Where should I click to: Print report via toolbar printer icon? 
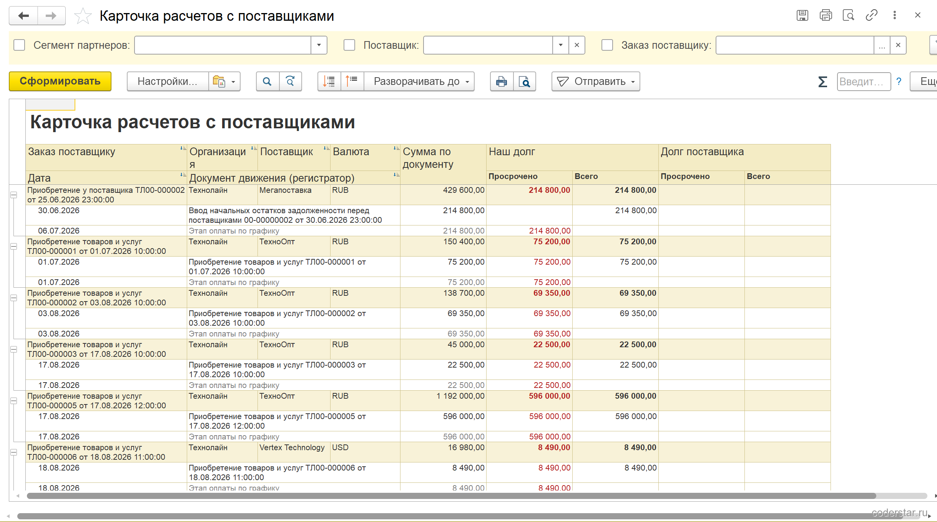pos(502,81)
